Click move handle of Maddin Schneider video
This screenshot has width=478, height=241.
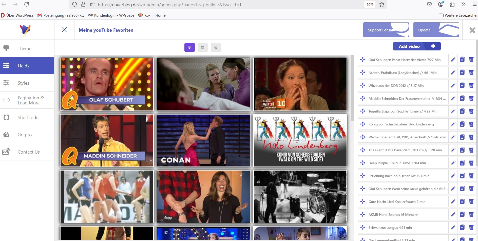[x=362, y=98]
